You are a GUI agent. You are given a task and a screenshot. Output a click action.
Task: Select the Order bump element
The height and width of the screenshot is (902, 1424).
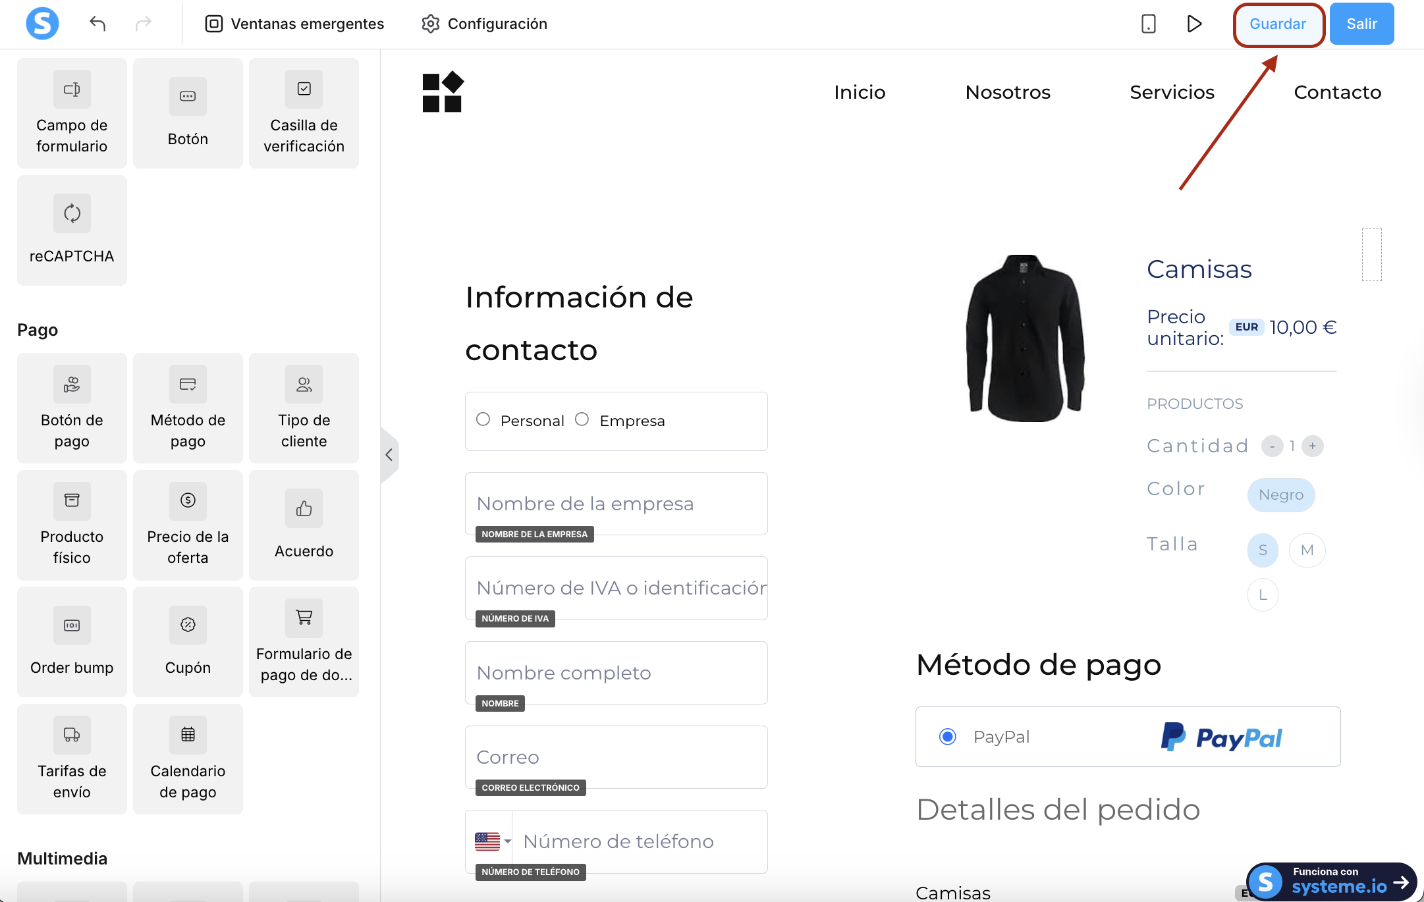point(72,642)
